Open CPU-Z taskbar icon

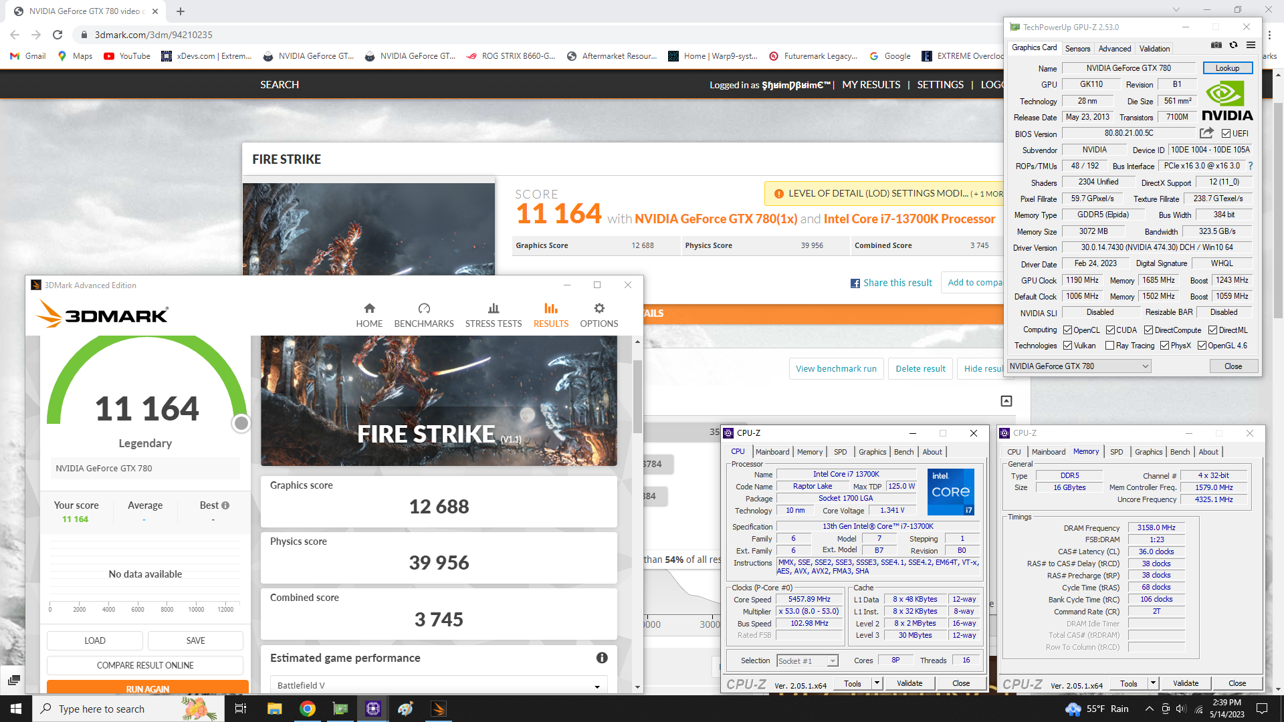(373, 709)
